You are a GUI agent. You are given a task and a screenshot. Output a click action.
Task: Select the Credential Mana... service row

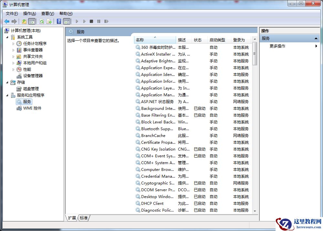pyautogui.click(x=193, y=176)
